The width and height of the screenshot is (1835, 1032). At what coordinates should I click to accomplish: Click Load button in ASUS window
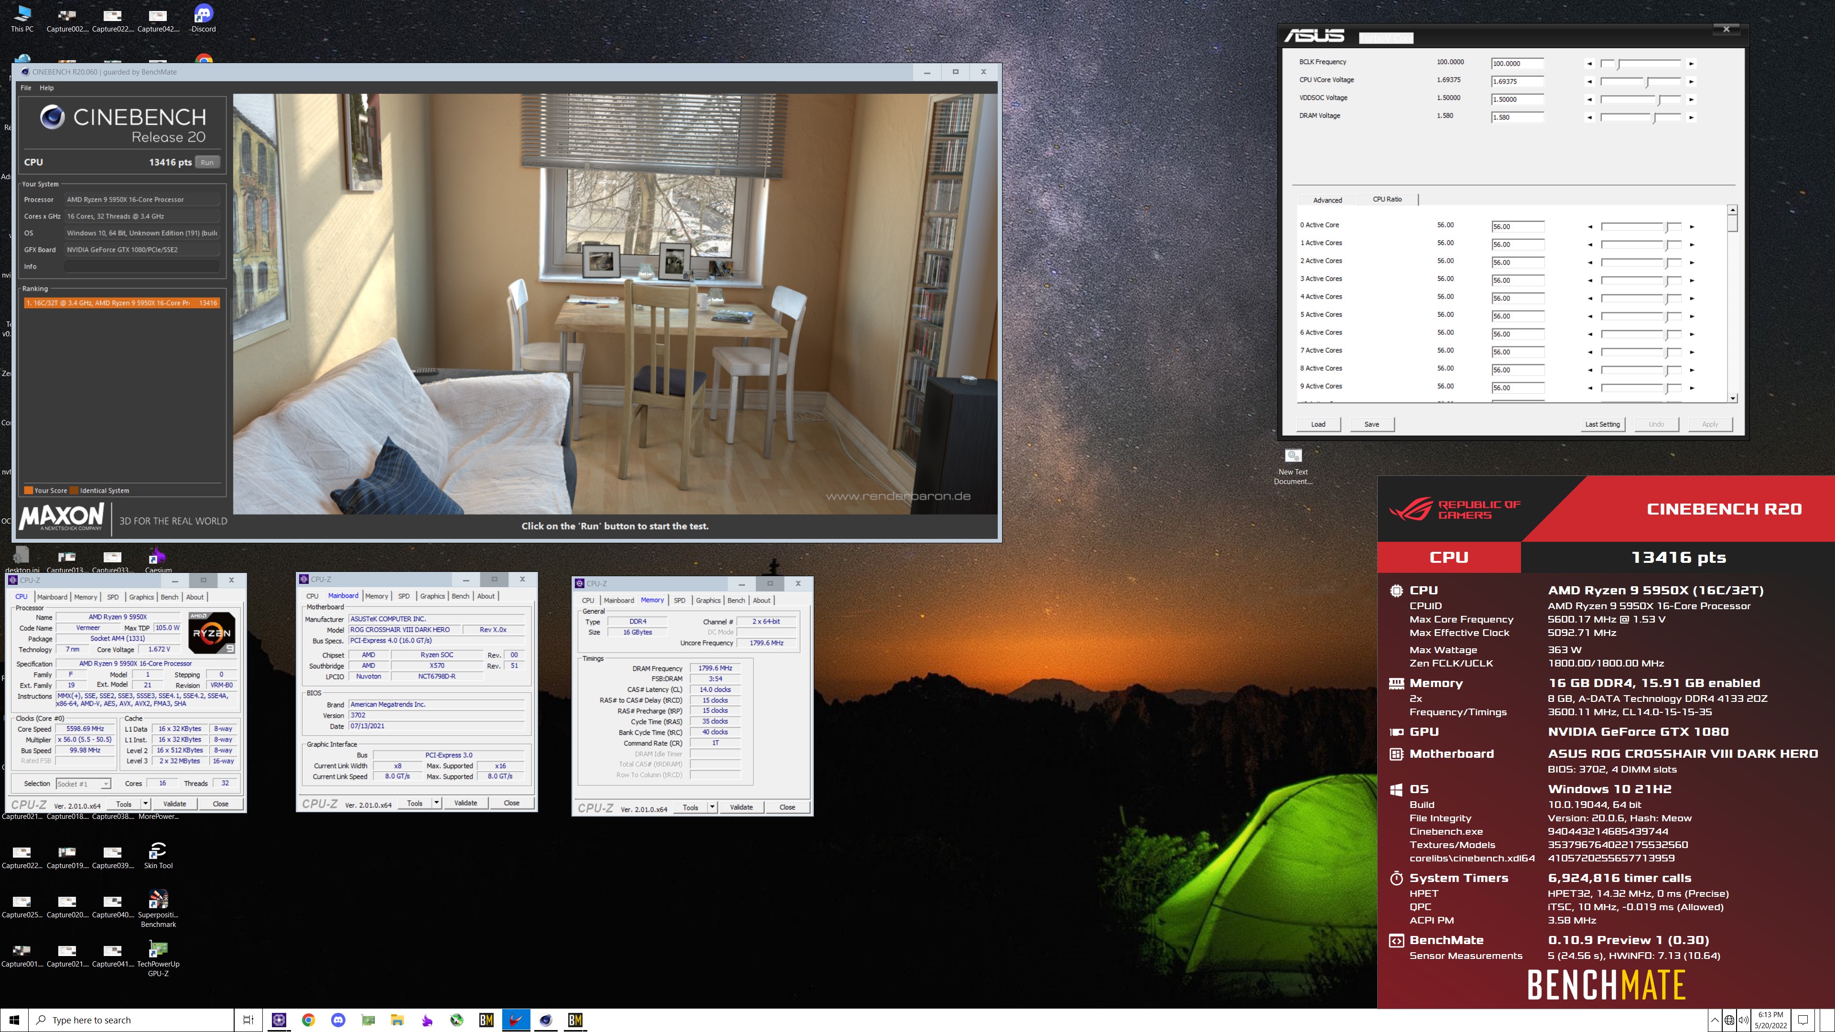point(1318,424)
